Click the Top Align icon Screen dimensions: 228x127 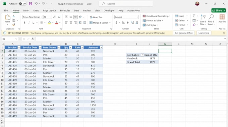click(x=66, y=17)
